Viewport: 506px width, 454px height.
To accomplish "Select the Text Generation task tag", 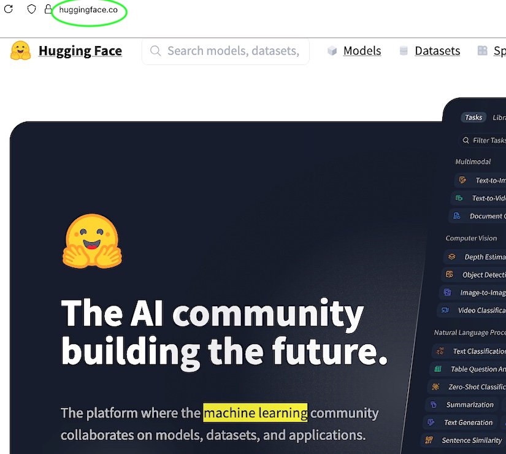I will pos(461,422).
